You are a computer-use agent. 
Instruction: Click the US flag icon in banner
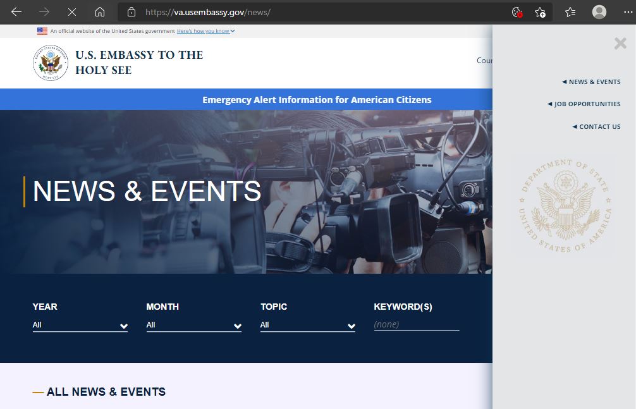[42, 31]
